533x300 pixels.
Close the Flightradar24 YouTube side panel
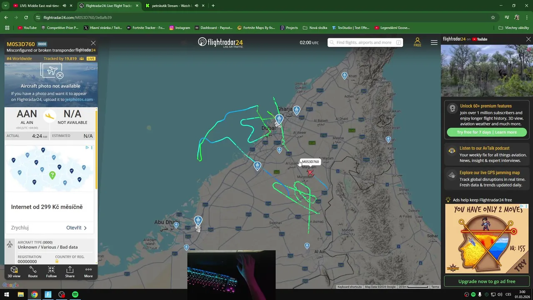point(528,39)
